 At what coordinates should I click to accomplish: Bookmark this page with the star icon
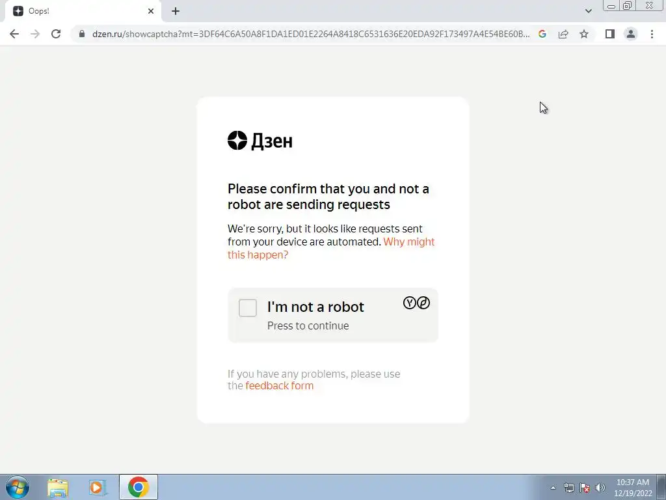pos(584,34)
